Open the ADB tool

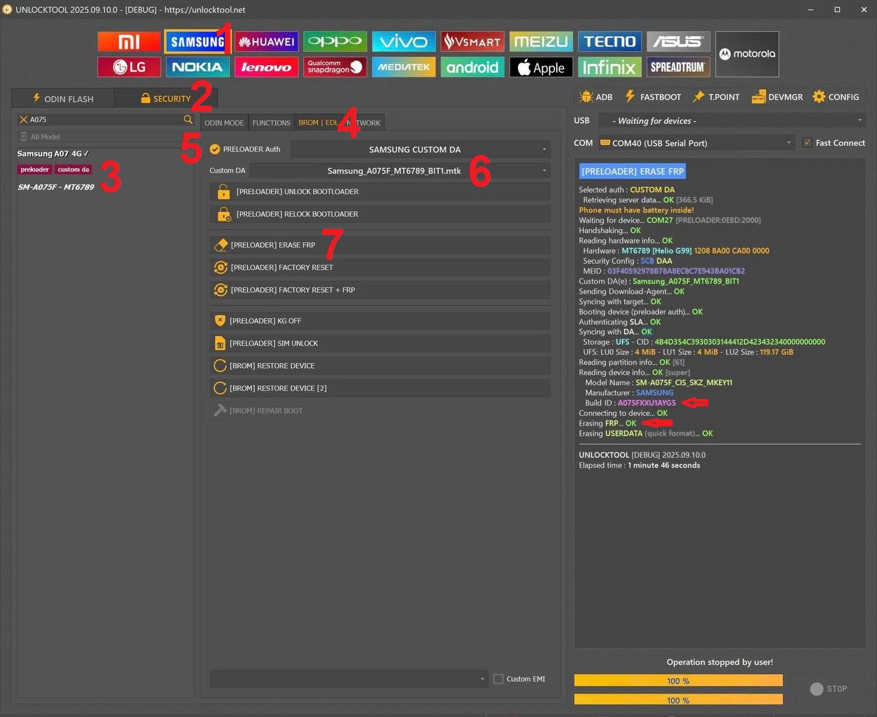595,97
